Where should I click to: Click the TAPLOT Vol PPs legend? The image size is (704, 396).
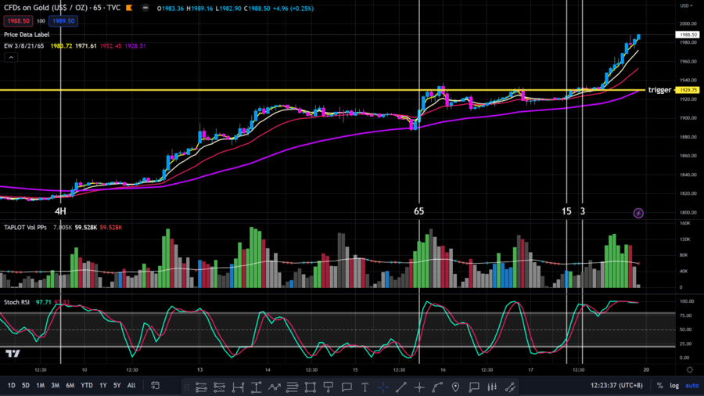point(26,228)
